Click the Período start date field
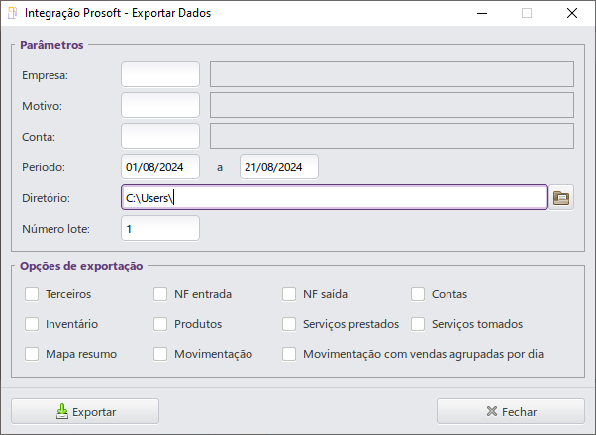The image size is (596, 435). coord(160,166)
